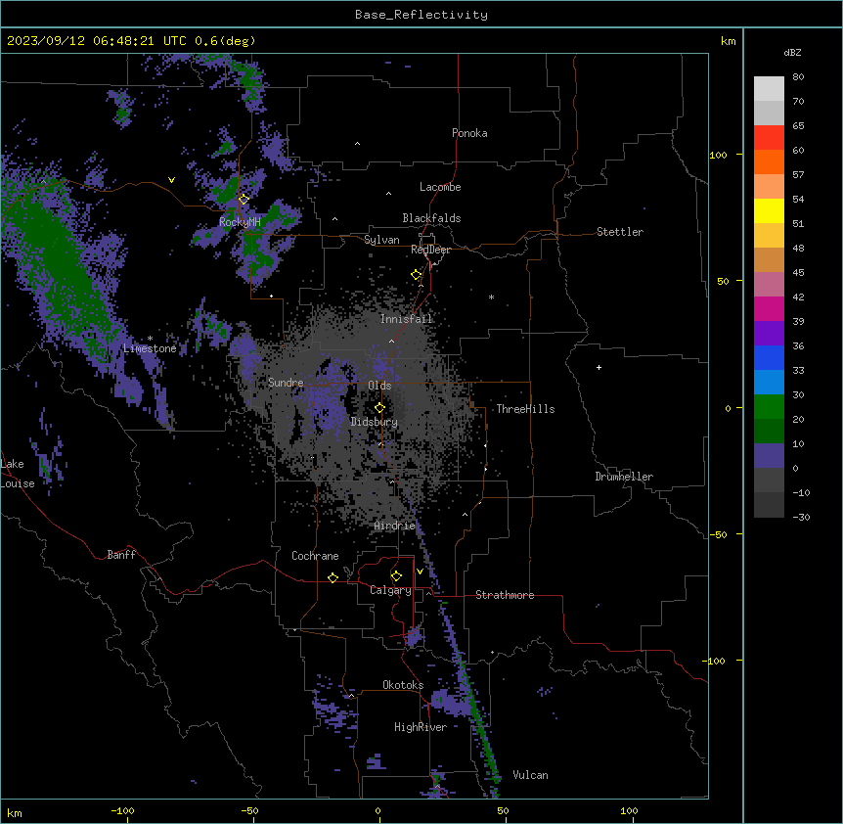Click the Banff map label
This screenshot has height=824, width=843.
[121, 555]
